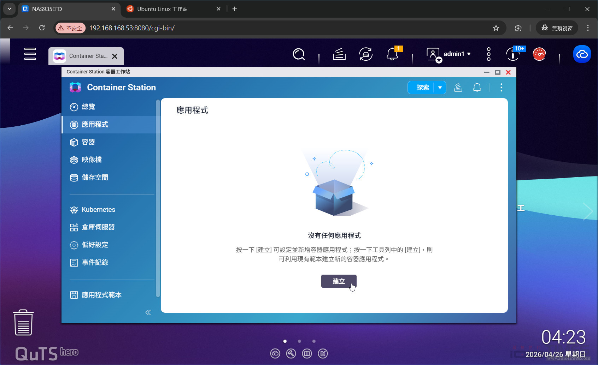Select the Kubernetes sidebar item
The width and height of the screenshot is (598, 365).
pyautogui.click(x=98, y=209)
